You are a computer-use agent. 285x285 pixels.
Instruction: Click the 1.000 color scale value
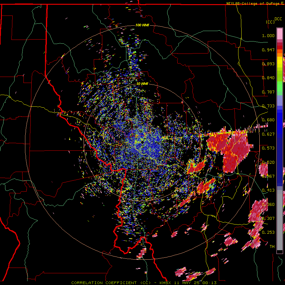[x=268, y=35]
